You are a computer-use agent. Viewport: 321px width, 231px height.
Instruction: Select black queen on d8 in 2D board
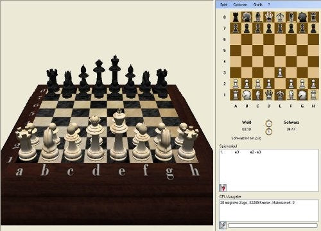tap(269, 17)
